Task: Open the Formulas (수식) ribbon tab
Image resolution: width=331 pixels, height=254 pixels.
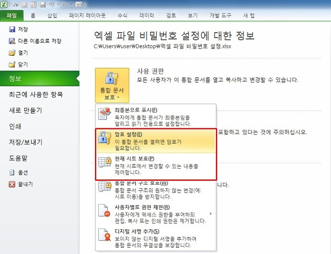Action: pyautogui.click(x=122, y=15)
